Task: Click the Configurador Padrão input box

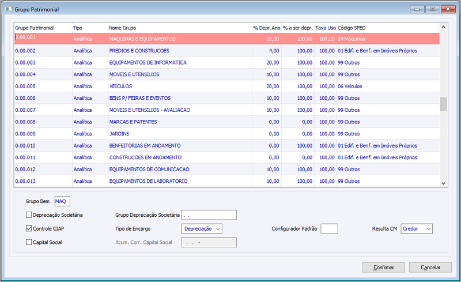Action: click(x=329, y=229)
